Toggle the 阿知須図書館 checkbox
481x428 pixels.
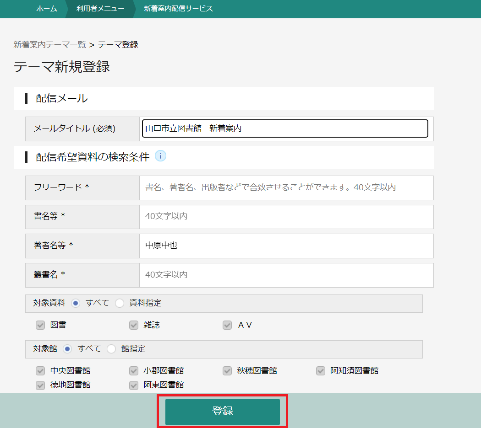[x=321, y=371]
